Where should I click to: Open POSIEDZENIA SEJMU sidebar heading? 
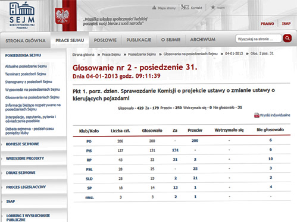click(23, 55)
